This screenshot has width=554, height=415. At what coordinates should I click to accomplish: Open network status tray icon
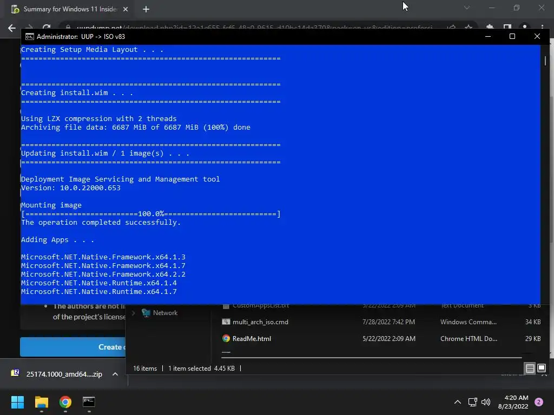[472, 402]
